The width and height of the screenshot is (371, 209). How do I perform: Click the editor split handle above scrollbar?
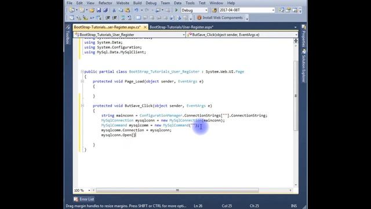click(296, 41)
